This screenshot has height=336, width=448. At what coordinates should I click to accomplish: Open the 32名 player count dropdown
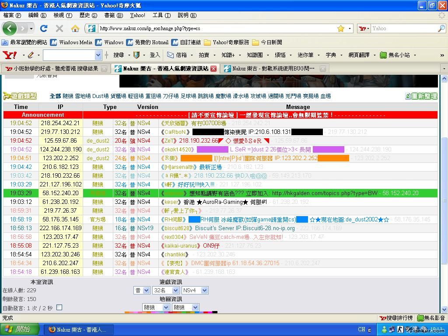tap(165, 290)
